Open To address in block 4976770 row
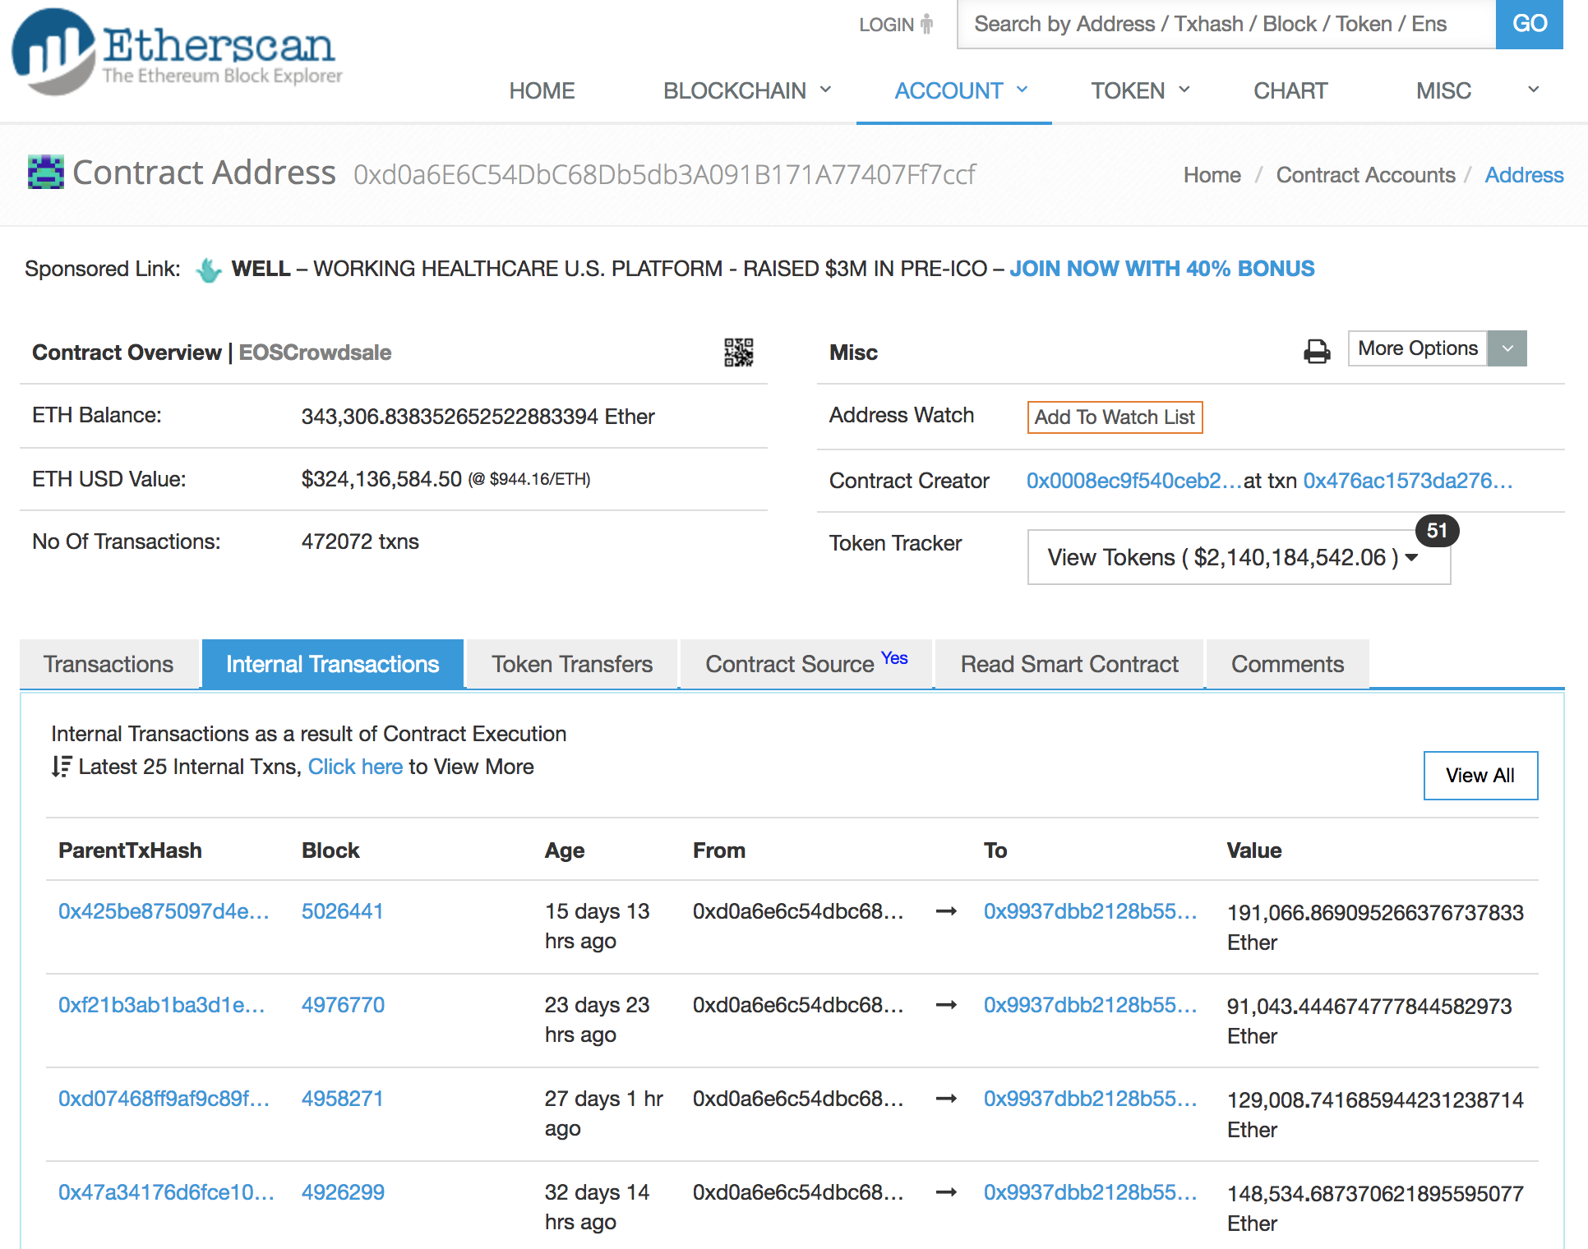Screen dimensions: 1588x1249 click(1090, 1005)
